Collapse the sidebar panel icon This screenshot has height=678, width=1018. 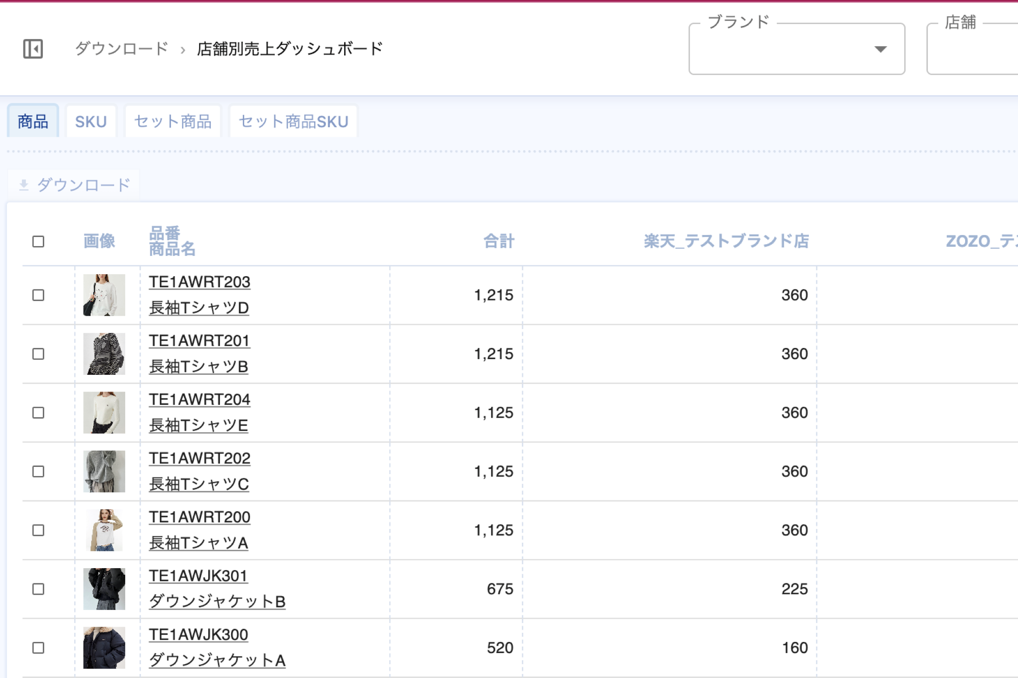(x=33, y=49)
